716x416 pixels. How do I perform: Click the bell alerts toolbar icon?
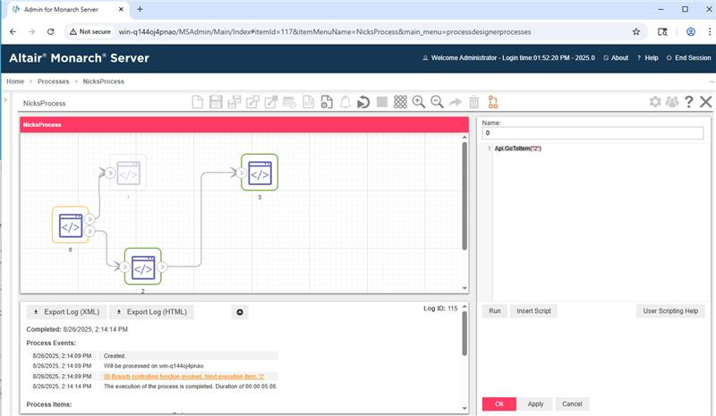345,102
